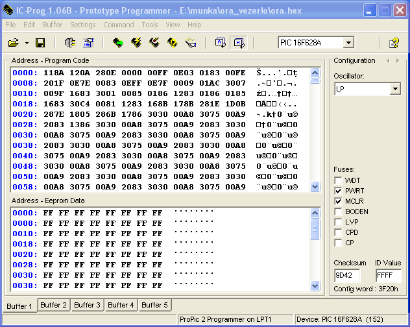Program chip using lightning chip icon

(136, 43)
